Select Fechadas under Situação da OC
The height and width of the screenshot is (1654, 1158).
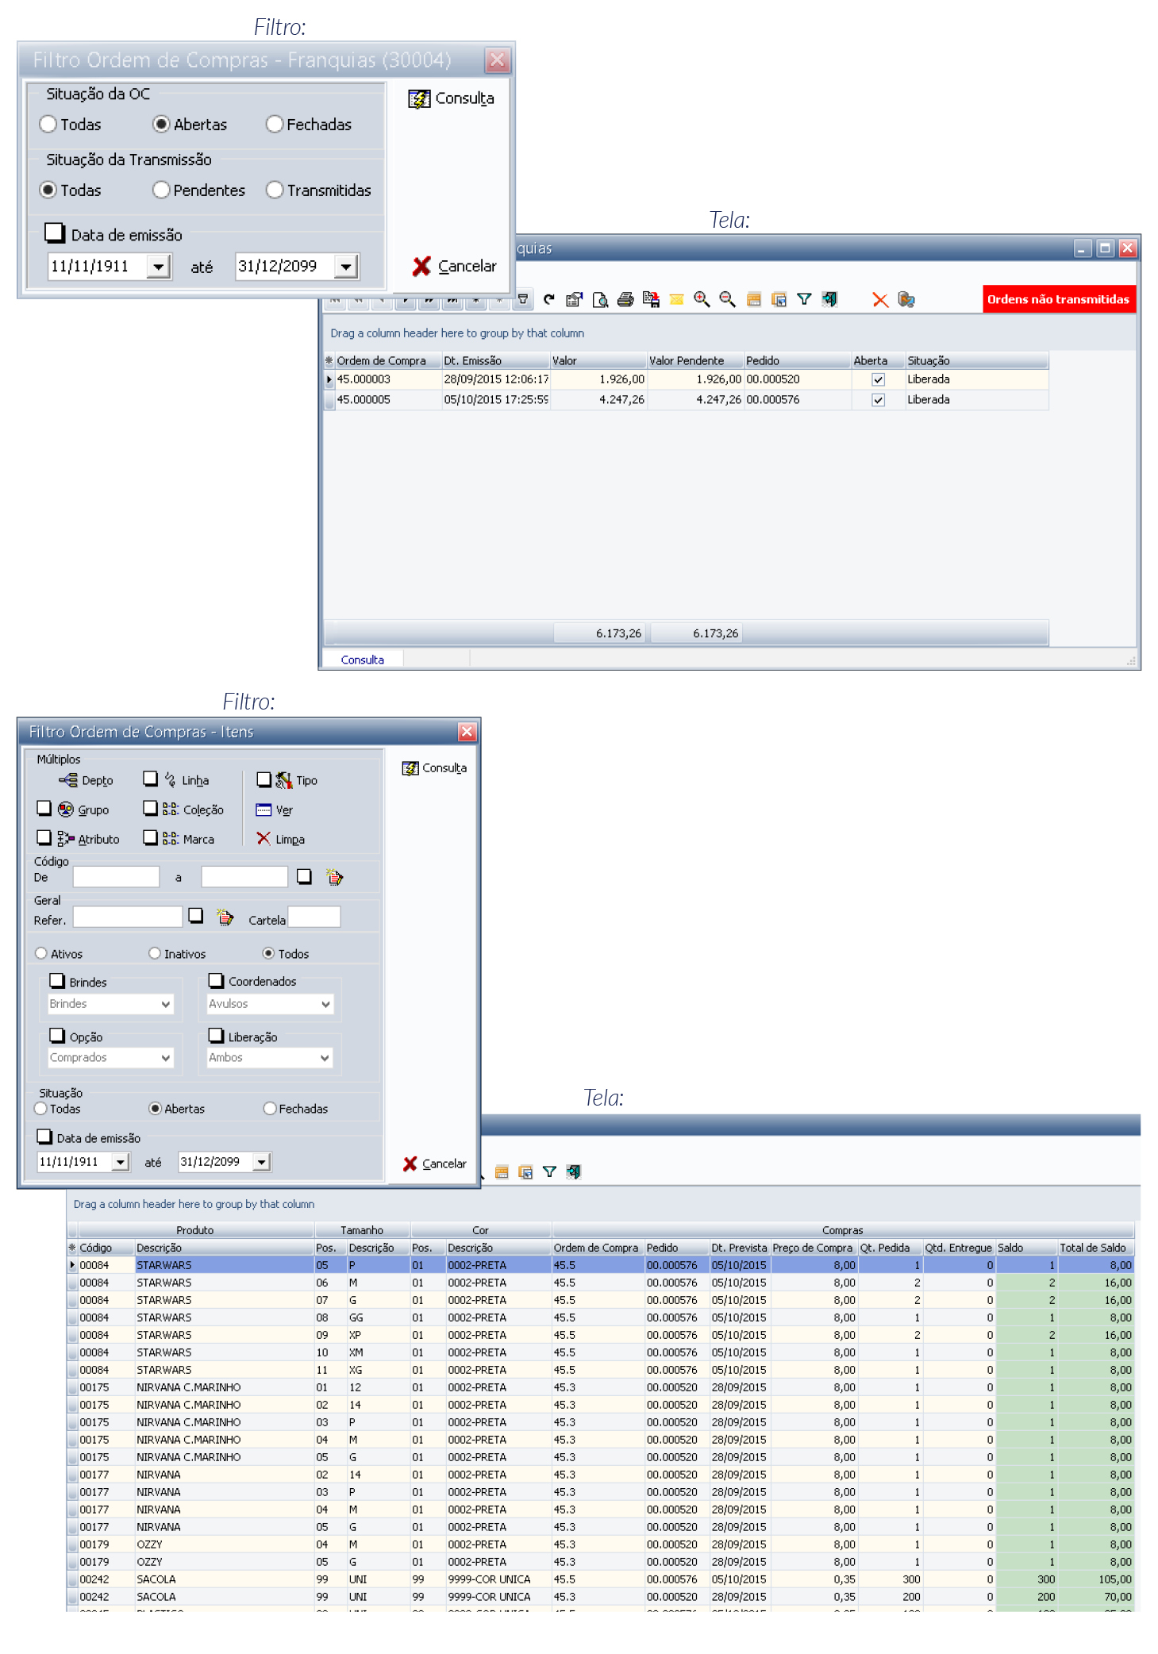pos(275,125)
